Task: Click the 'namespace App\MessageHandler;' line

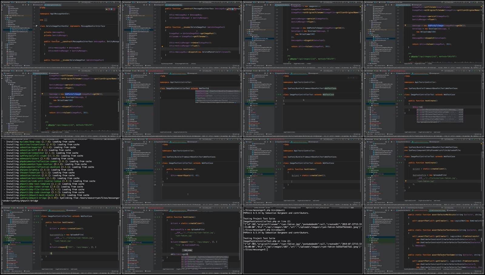Action: click(55, 14)
